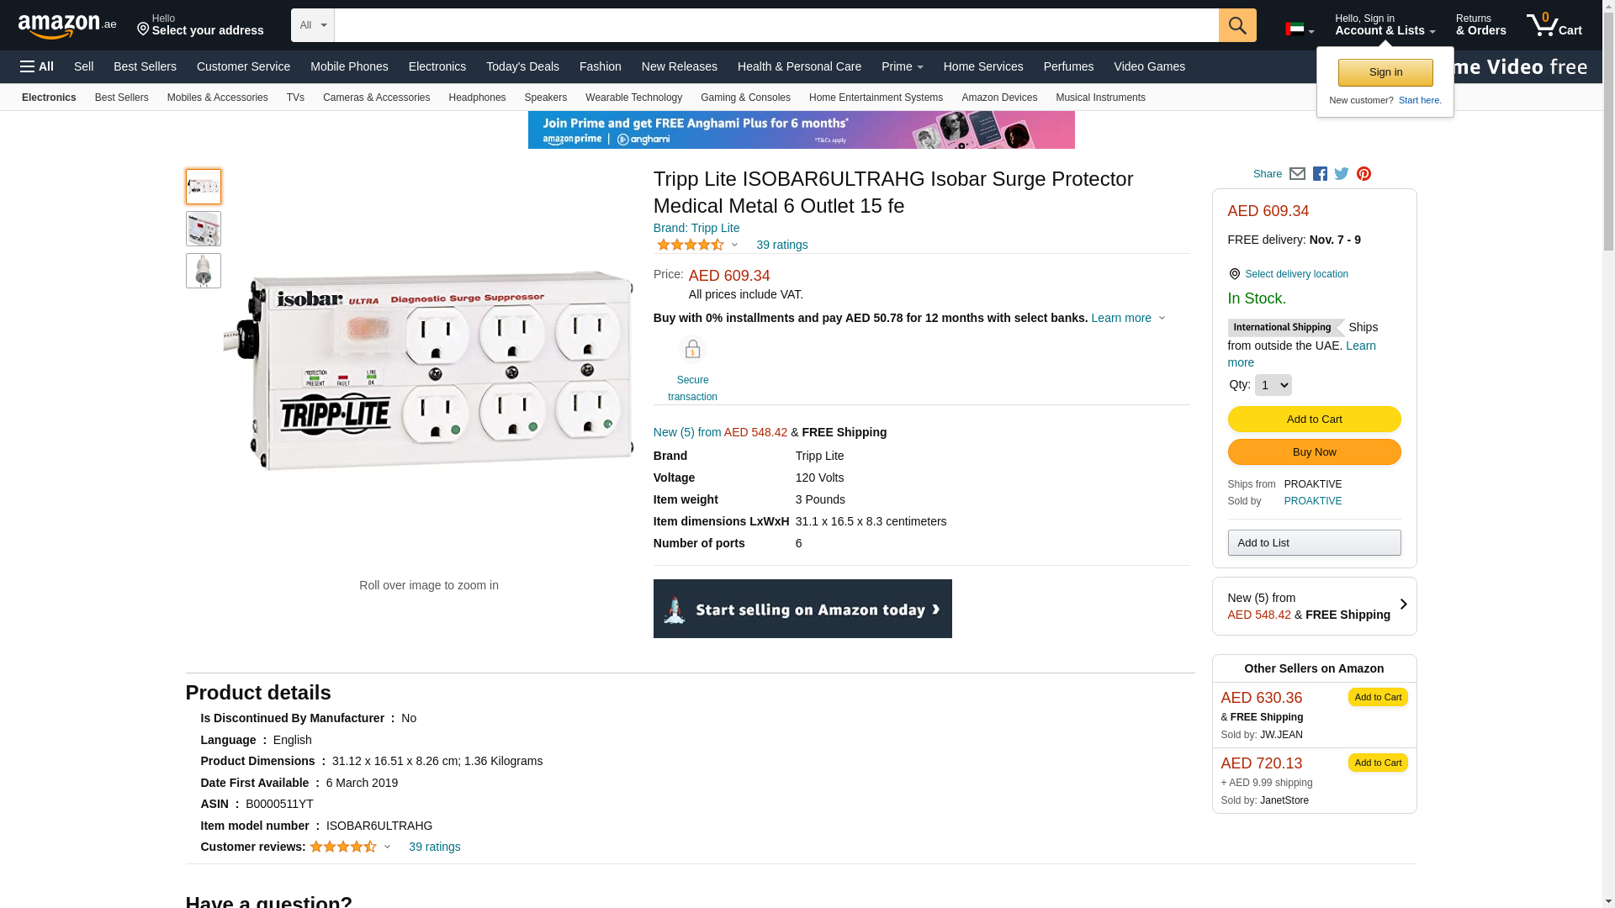Expand the Prime menu dropdown
This screenshot has height=908, width=1615.
point(902,66)
